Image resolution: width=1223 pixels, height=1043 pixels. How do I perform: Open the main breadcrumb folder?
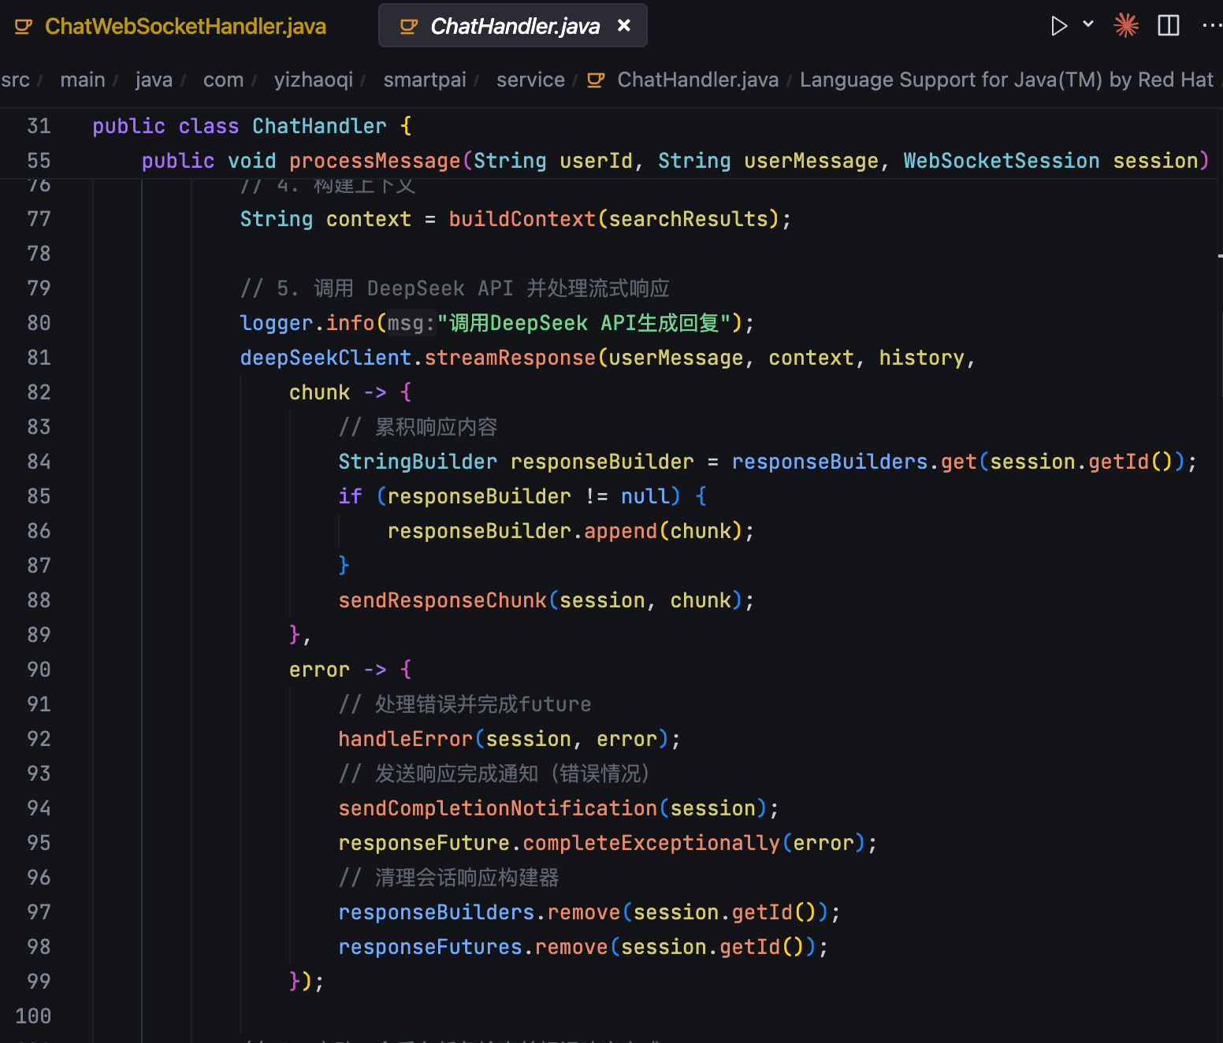(x=83, y=80)
